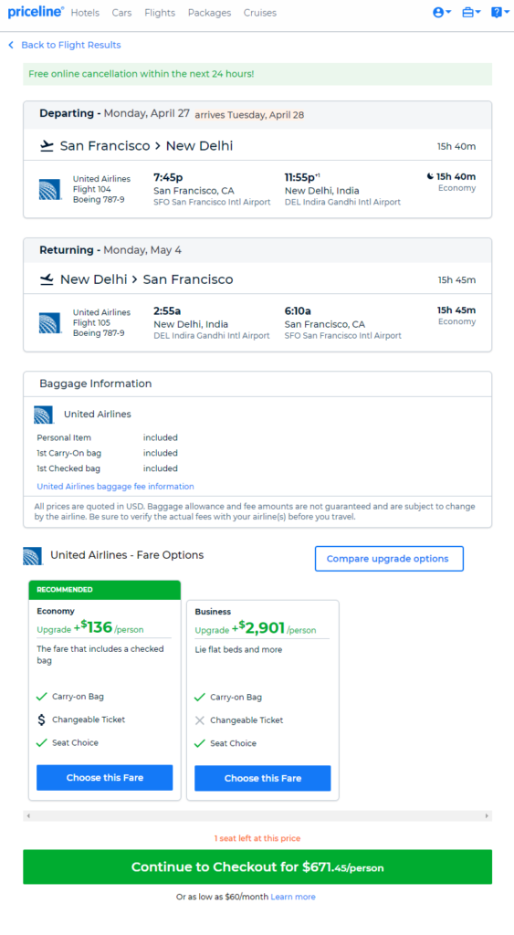Click the horizontal scrollbar right arrow

487,815
